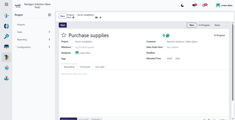Click the Jordan Miles assignee avatar
Viewport: 235px width, 120px height.
[x=77, y=53]
